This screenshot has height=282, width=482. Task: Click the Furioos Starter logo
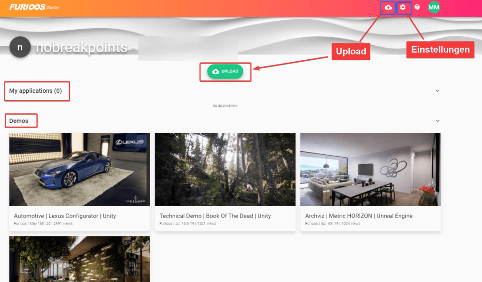[x=34, y=7]
